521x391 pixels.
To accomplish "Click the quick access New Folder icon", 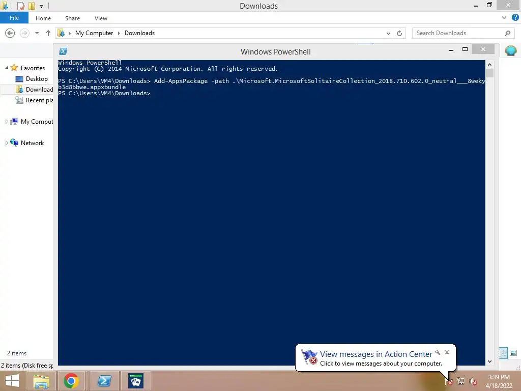I will [32, 6].
